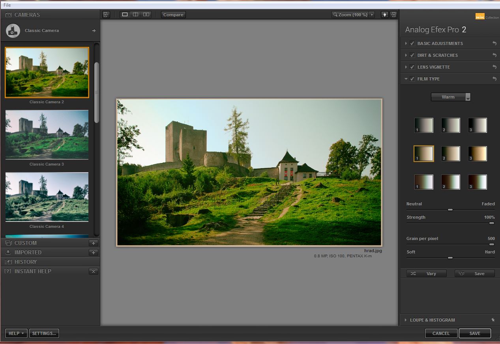Expand the Loupe & Histogram section
This screenshot has width=500, height=344.
(x=432, y=320)
